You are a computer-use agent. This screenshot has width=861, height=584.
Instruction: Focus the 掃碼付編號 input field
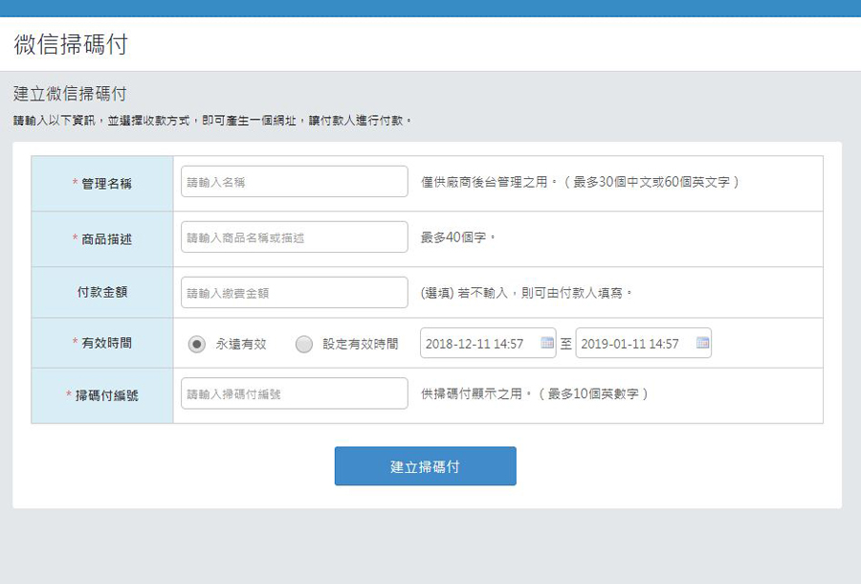tap(295, 393)
